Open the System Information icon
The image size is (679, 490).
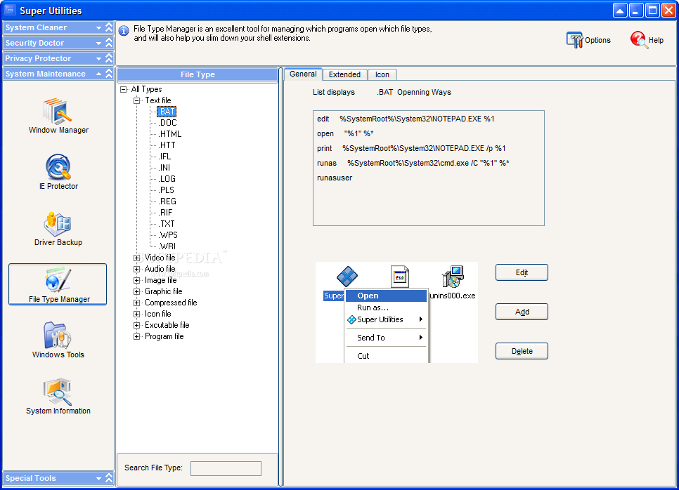pyautogui.click(x=58, y=392)
